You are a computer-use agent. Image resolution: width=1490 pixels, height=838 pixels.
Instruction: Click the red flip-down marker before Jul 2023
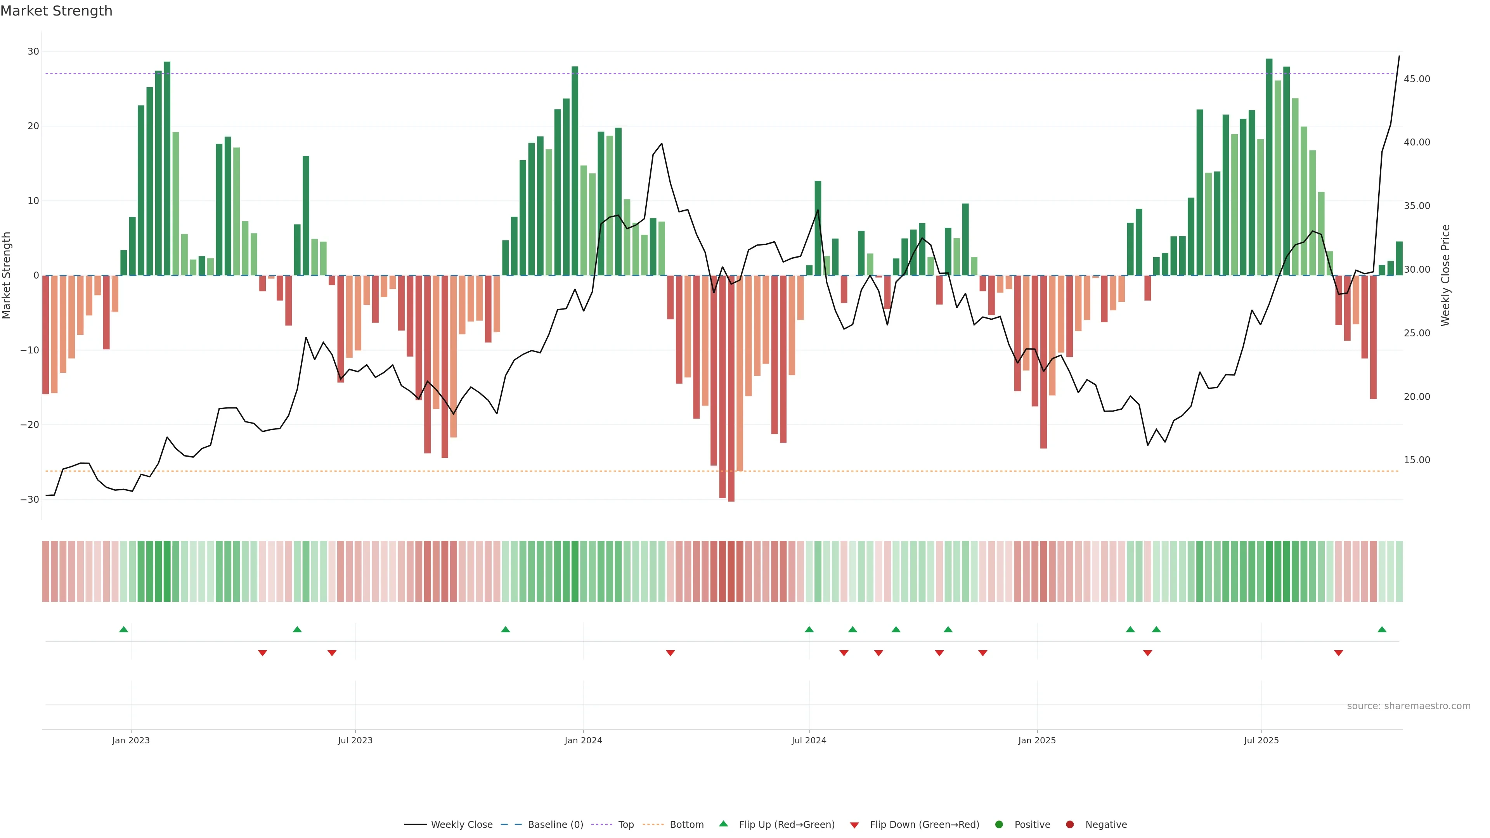tap(331, 653)
